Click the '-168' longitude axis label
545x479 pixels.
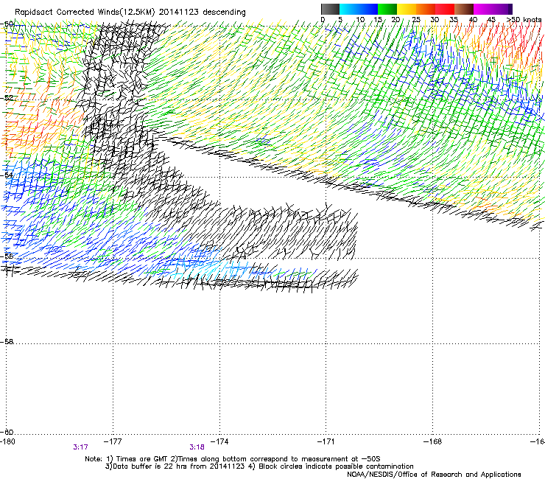coord(432,441)
